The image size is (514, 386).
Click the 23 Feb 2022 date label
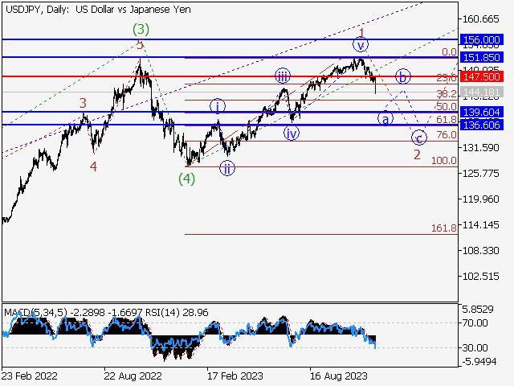[x=29, y=376]
